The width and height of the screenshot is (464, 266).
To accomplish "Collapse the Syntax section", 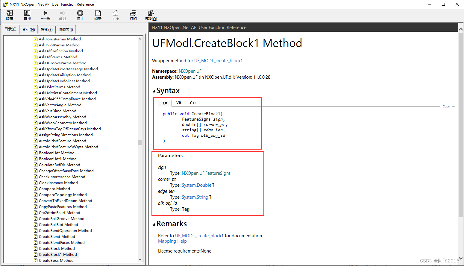I will click(x=154, y=91).
